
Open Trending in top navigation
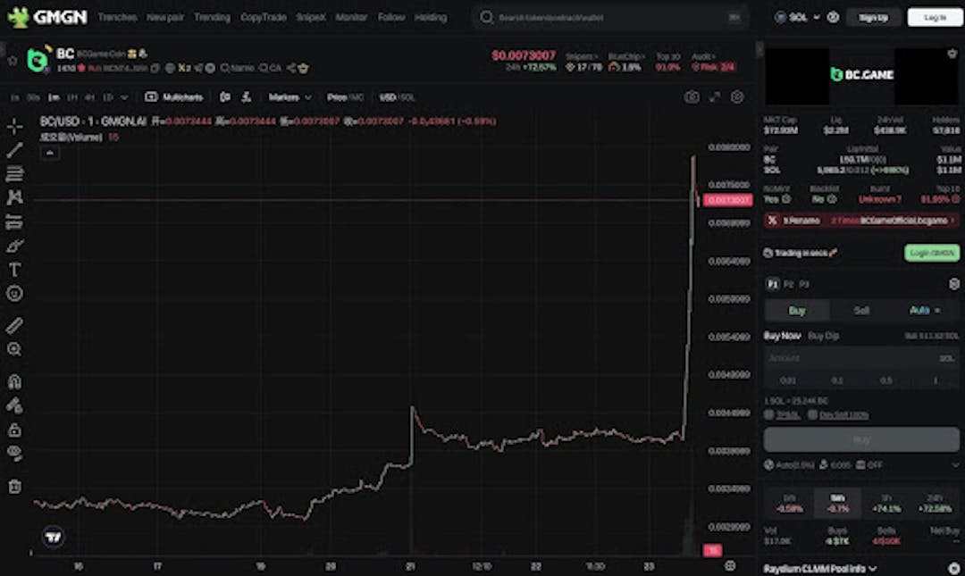pyautogui.click(x=212, y=17)
